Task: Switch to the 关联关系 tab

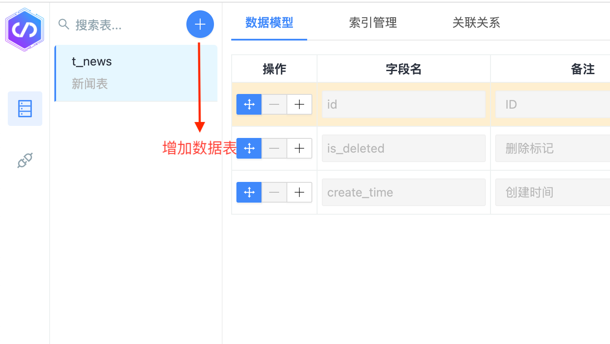Action: click(x=476, y=22)
